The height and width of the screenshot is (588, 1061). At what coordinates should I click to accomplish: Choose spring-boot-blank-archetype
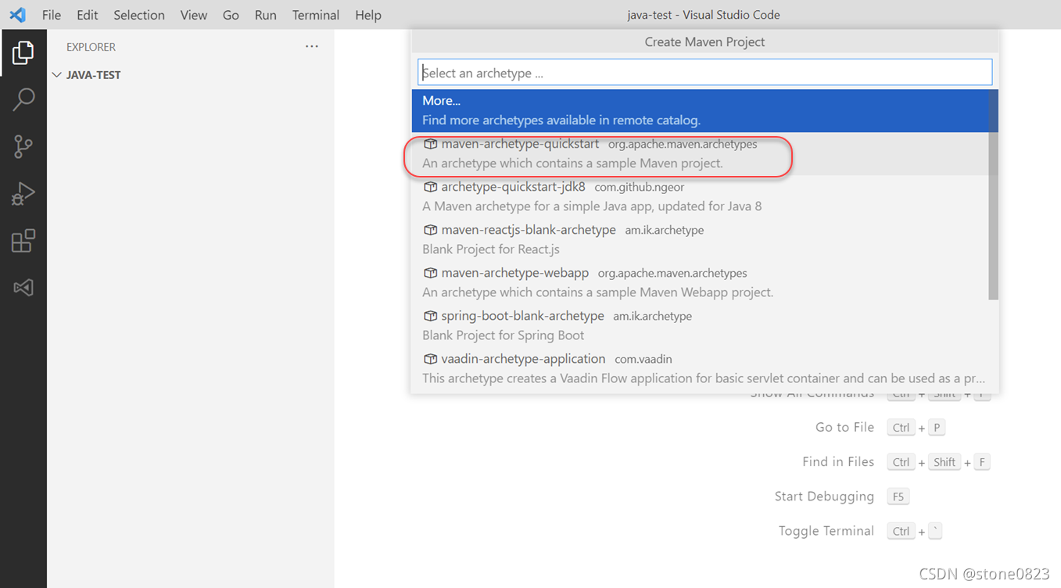coord(700,325)
